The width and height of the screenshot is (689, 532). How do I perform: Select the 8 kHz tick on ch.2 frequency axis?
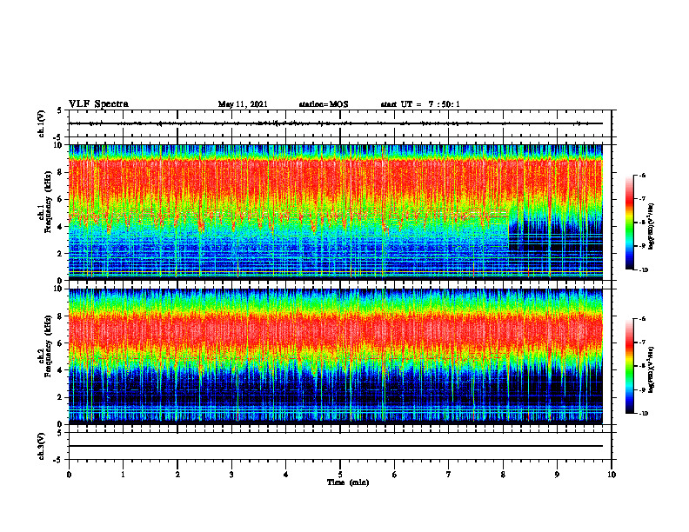[61, 316]
